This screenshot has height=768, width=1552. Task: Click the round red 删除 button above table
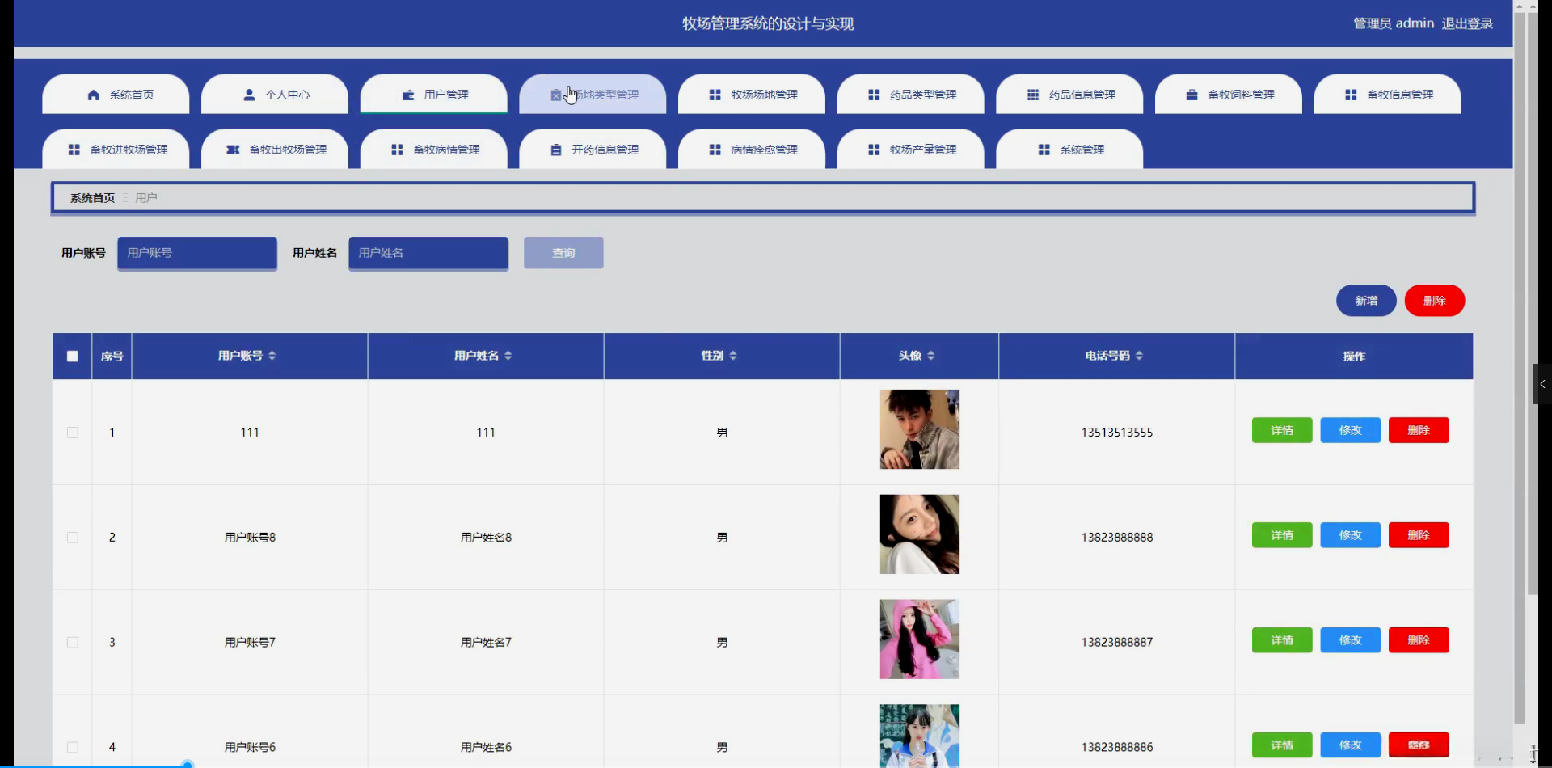point(1435,301)
